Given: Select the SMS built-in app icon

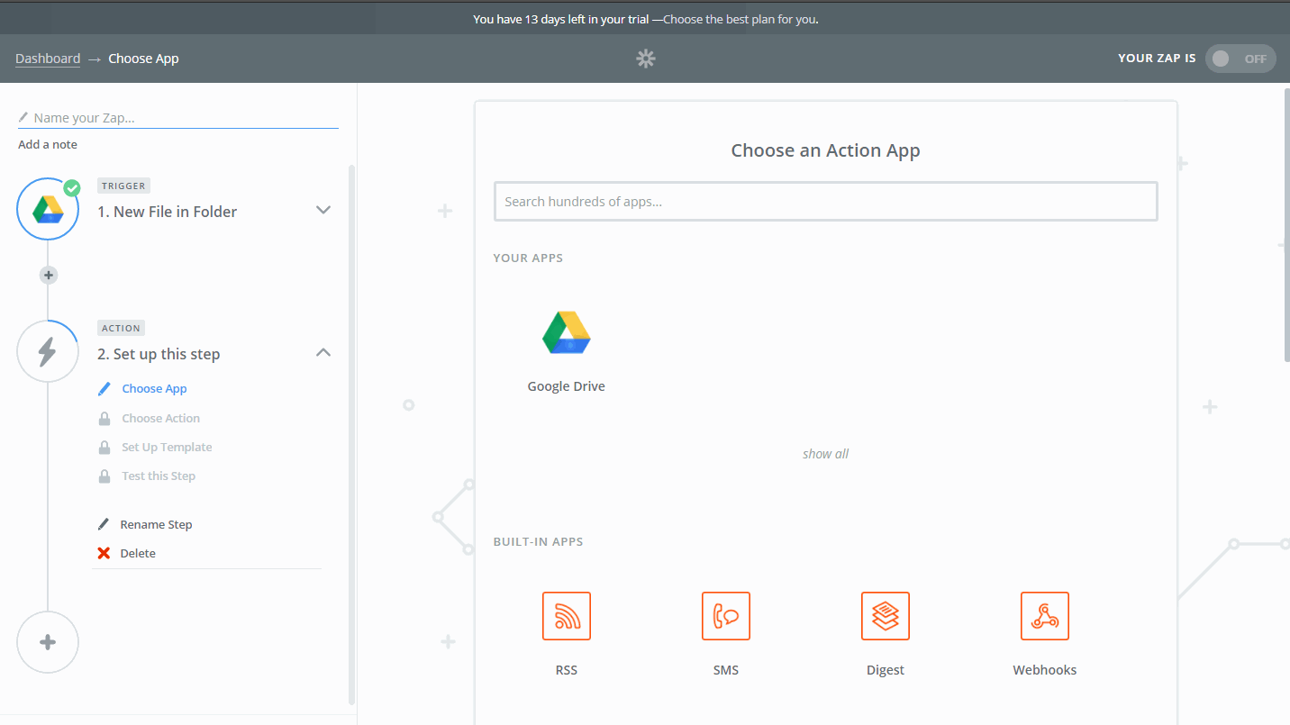Looking at the screenshot, I should click(x=726, y=616).
